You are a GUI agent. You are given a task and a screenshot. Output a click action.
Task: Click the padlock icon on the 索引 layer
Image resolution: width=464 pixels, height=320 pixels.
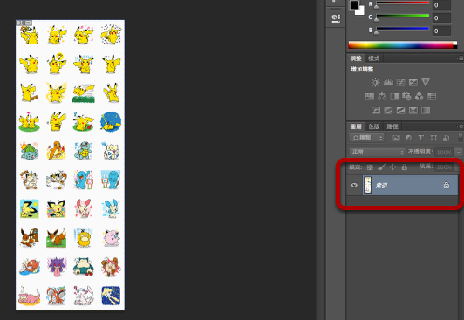[x=447, y=185]
